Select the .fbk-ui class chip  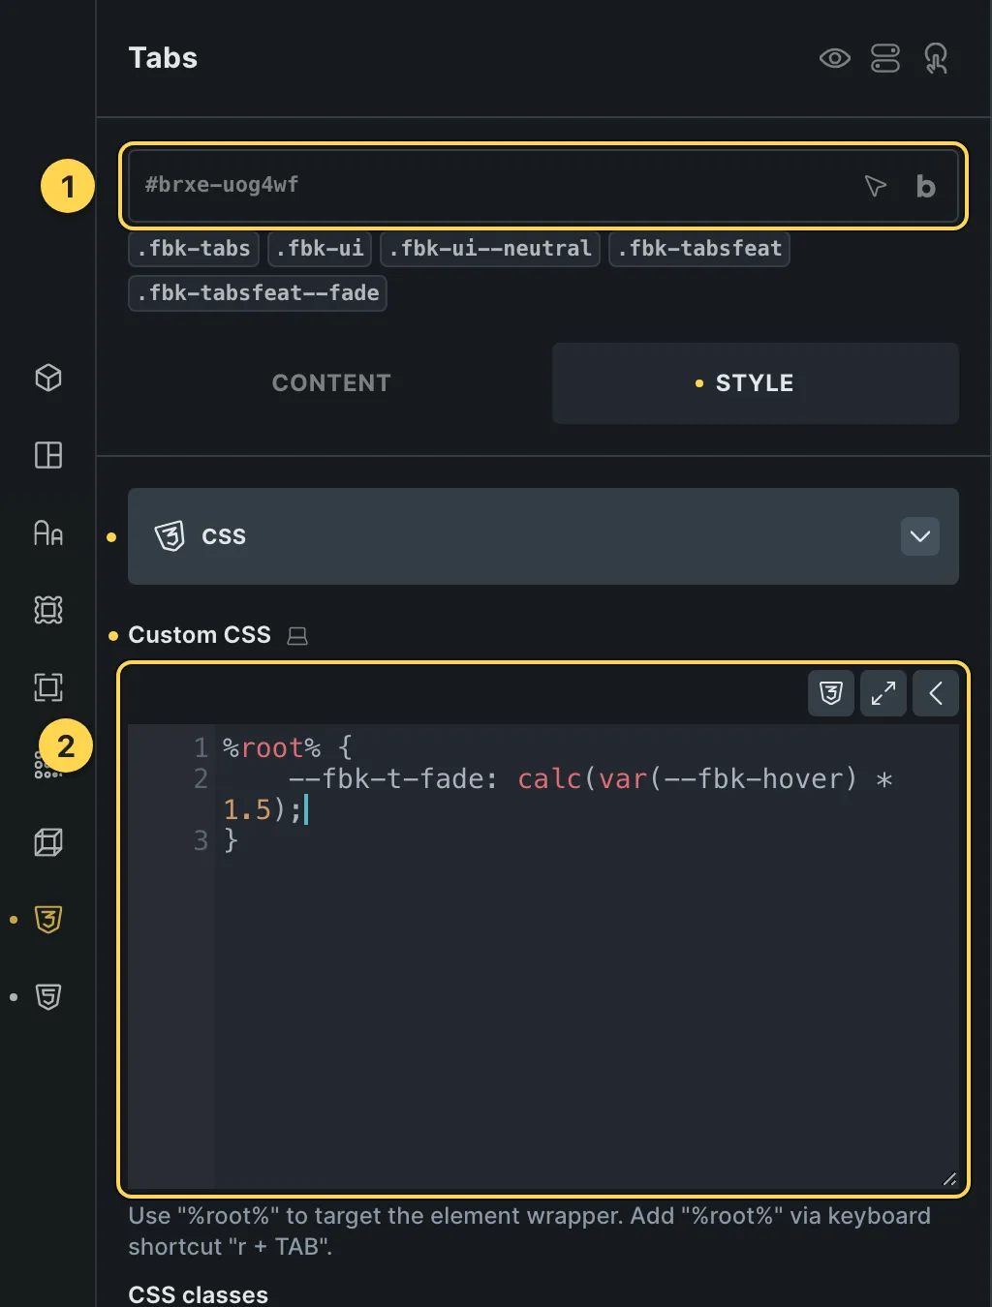click(320, 249)
